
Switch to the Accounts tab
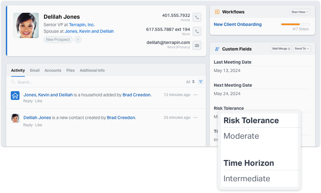(53, 70)
